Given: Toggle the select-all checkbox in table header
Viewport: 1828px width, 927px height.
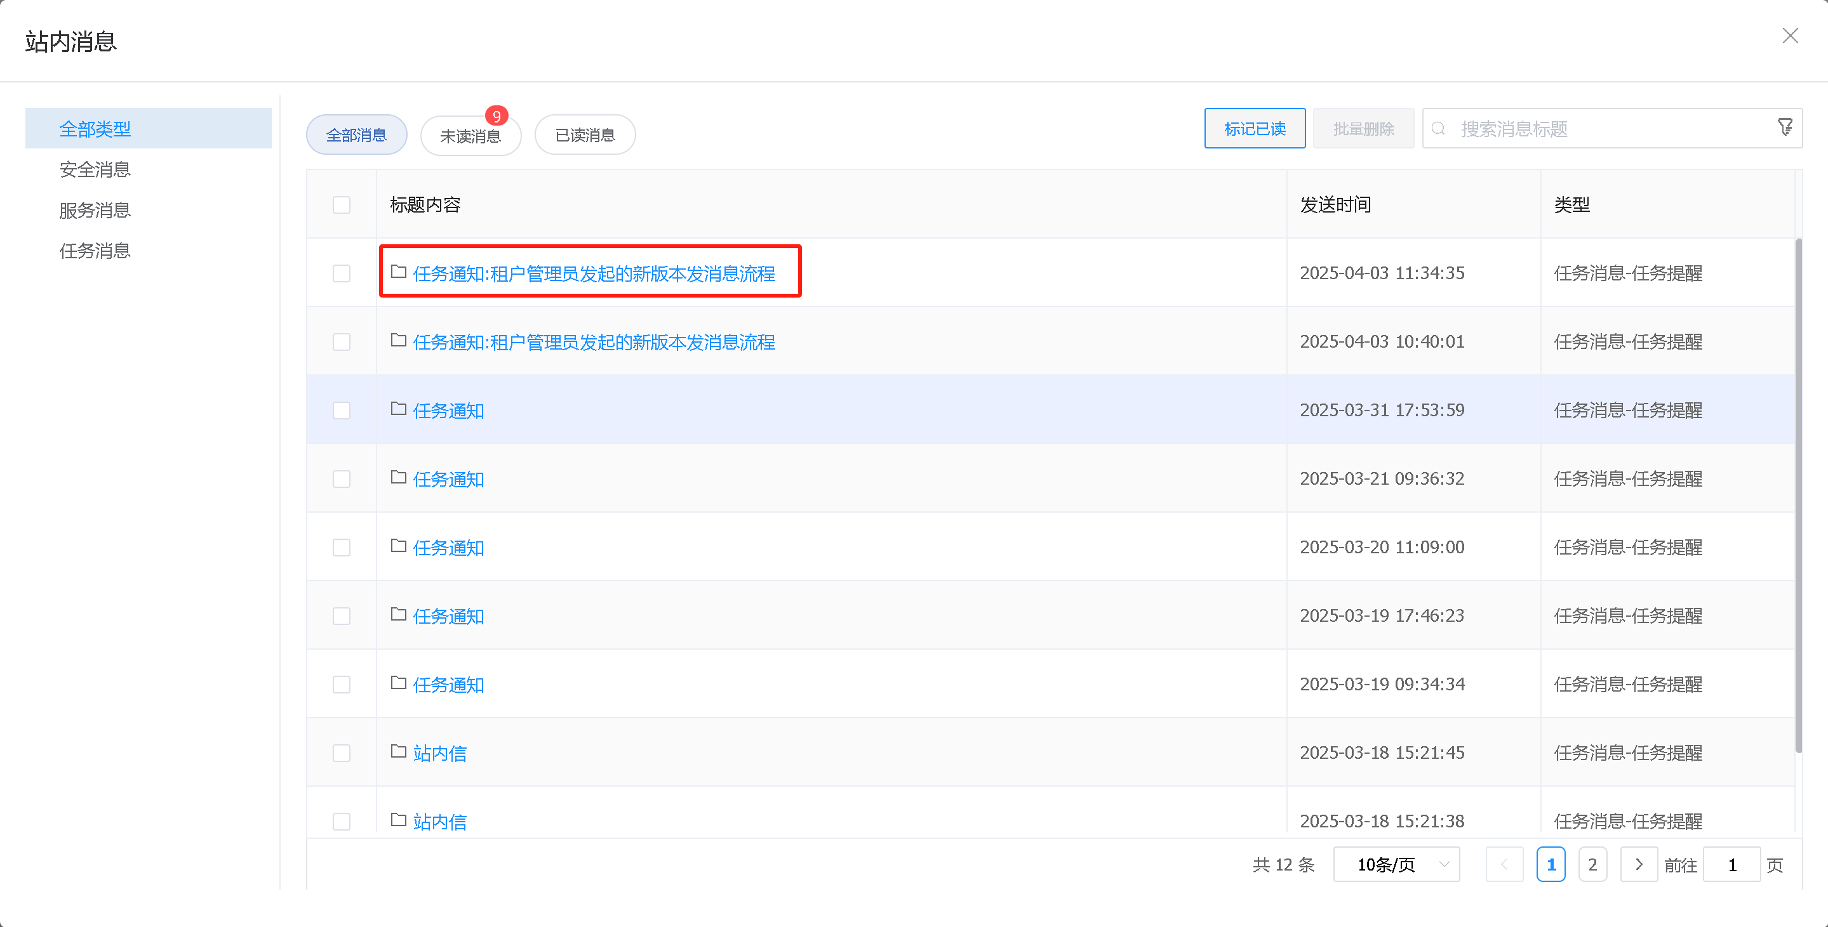Looking at the screenshot, I should (x=342, y=205).
